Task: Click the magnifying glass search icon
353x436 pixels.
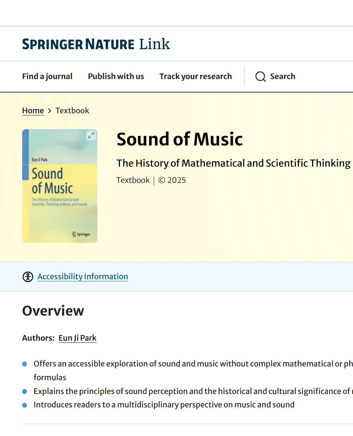Action: 261,77
